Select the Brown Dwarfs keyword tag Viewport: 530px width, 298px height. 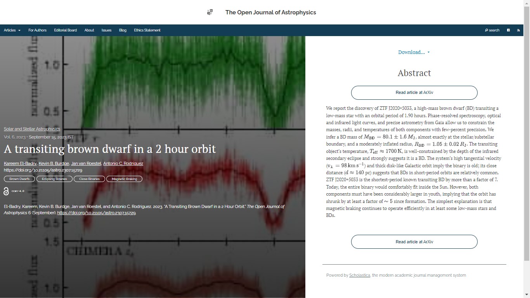pos(19,179)
